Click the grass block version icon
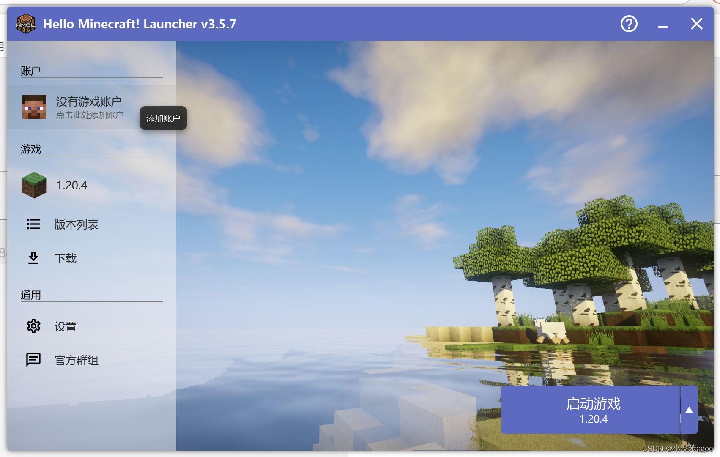 [x=34, y=185]
